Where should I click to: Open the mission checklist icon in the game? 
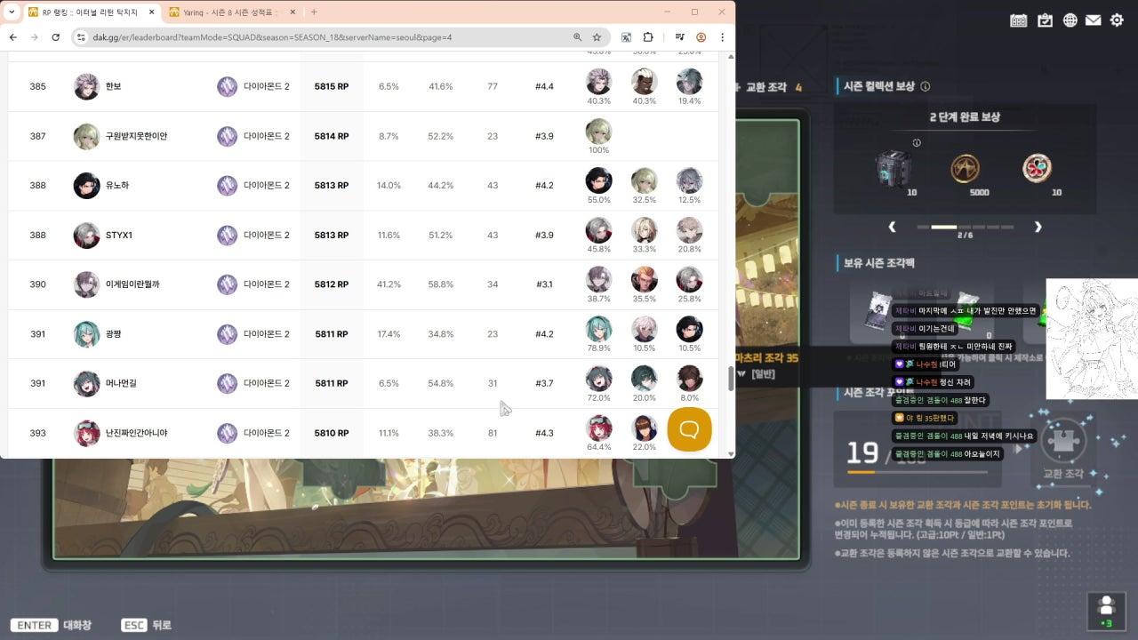1045,20
